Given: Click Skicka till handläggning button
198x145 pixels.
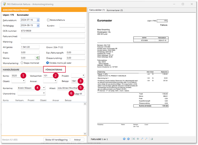Looking at the screenshot, I should click(56, 140).
